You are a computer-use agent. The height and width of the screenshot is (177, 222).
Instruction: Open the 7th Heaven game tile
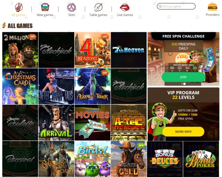tap(129, 50)
